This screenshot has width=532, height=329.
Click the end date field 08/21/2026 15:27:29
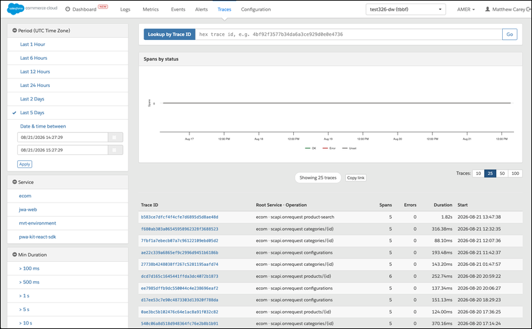(x=63, y=150)
